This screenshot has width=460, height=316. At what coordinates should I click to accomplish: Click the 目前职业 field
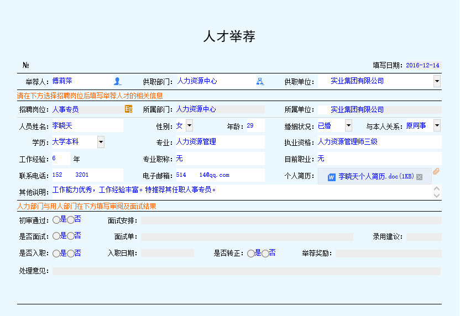point(380,159)
